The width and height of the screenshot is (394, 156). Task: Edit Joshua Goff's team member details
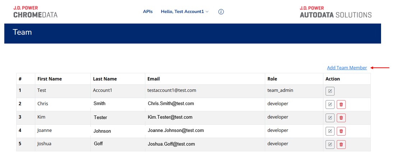click(x=330, y=145)
